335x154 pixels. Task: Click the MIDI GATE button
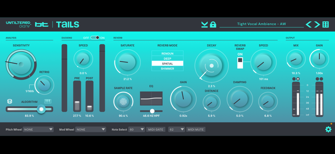coord(156,129)
